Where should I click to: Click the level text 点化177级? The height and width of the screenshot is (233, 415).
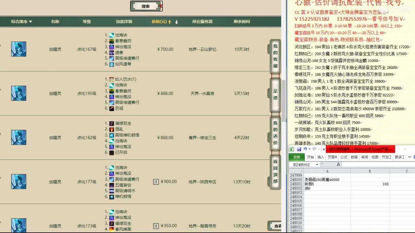point(87,182)
